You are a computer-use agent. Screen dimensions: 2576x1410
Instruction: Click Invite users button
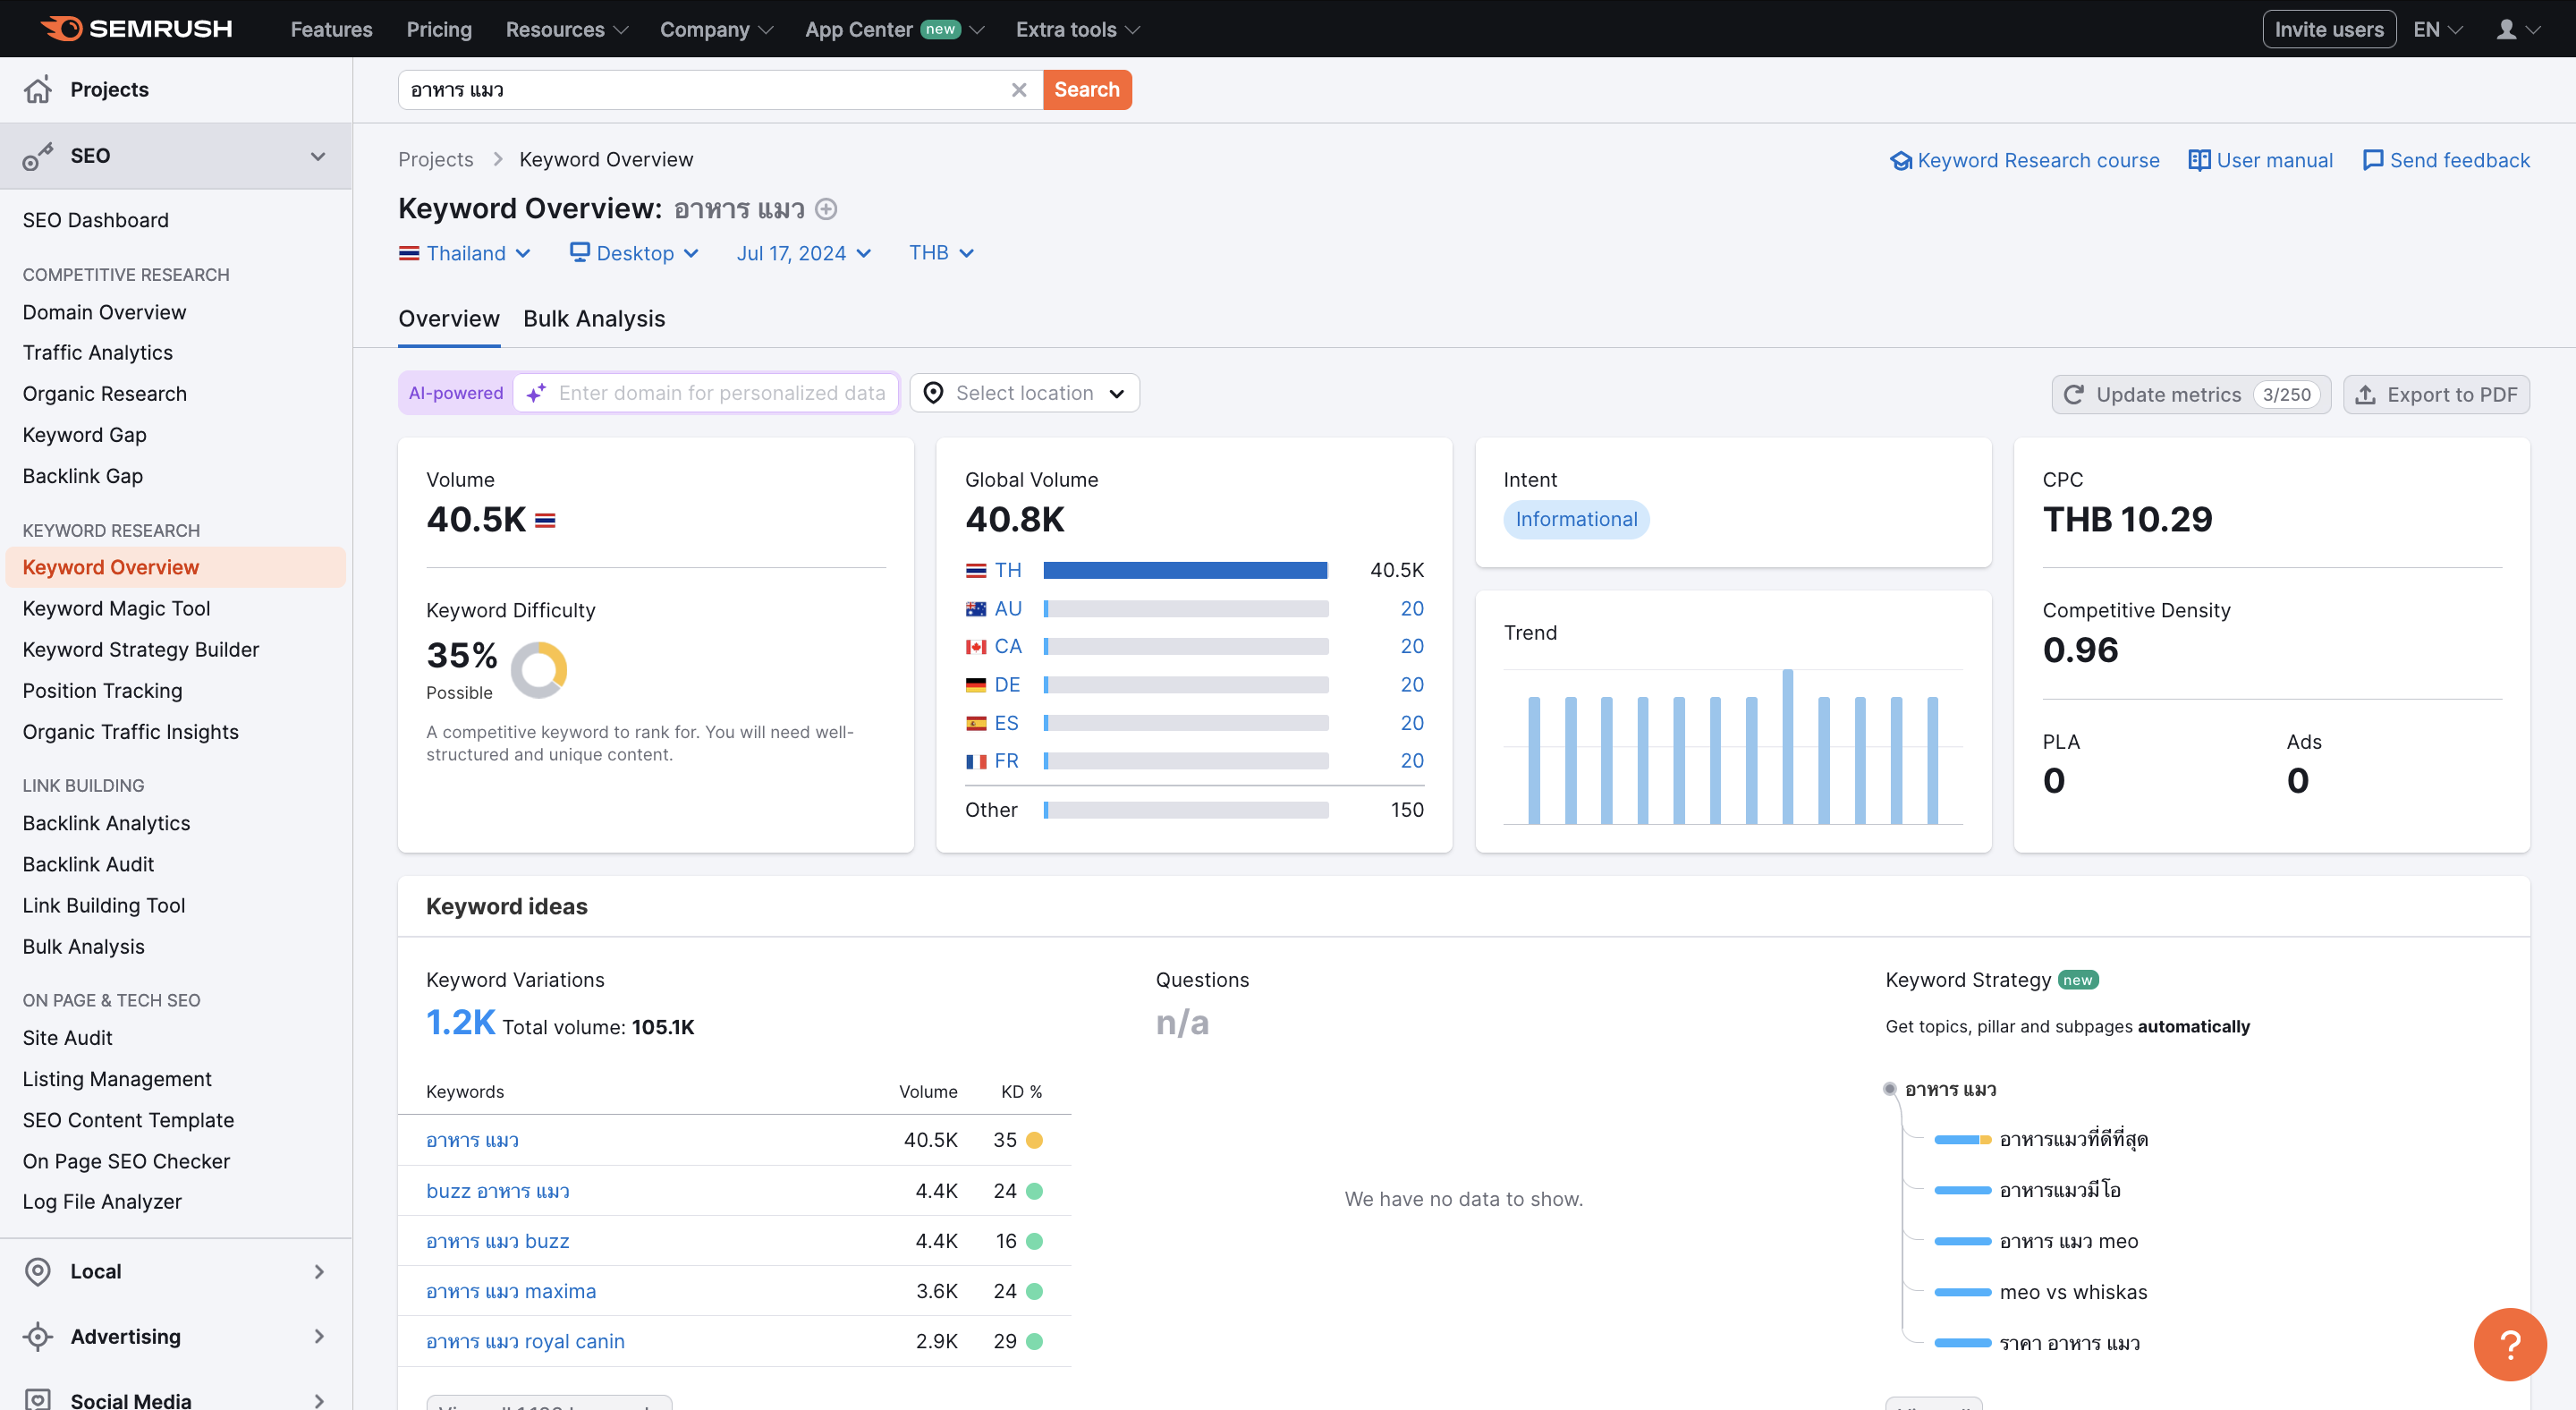(x=2329, y=29)
